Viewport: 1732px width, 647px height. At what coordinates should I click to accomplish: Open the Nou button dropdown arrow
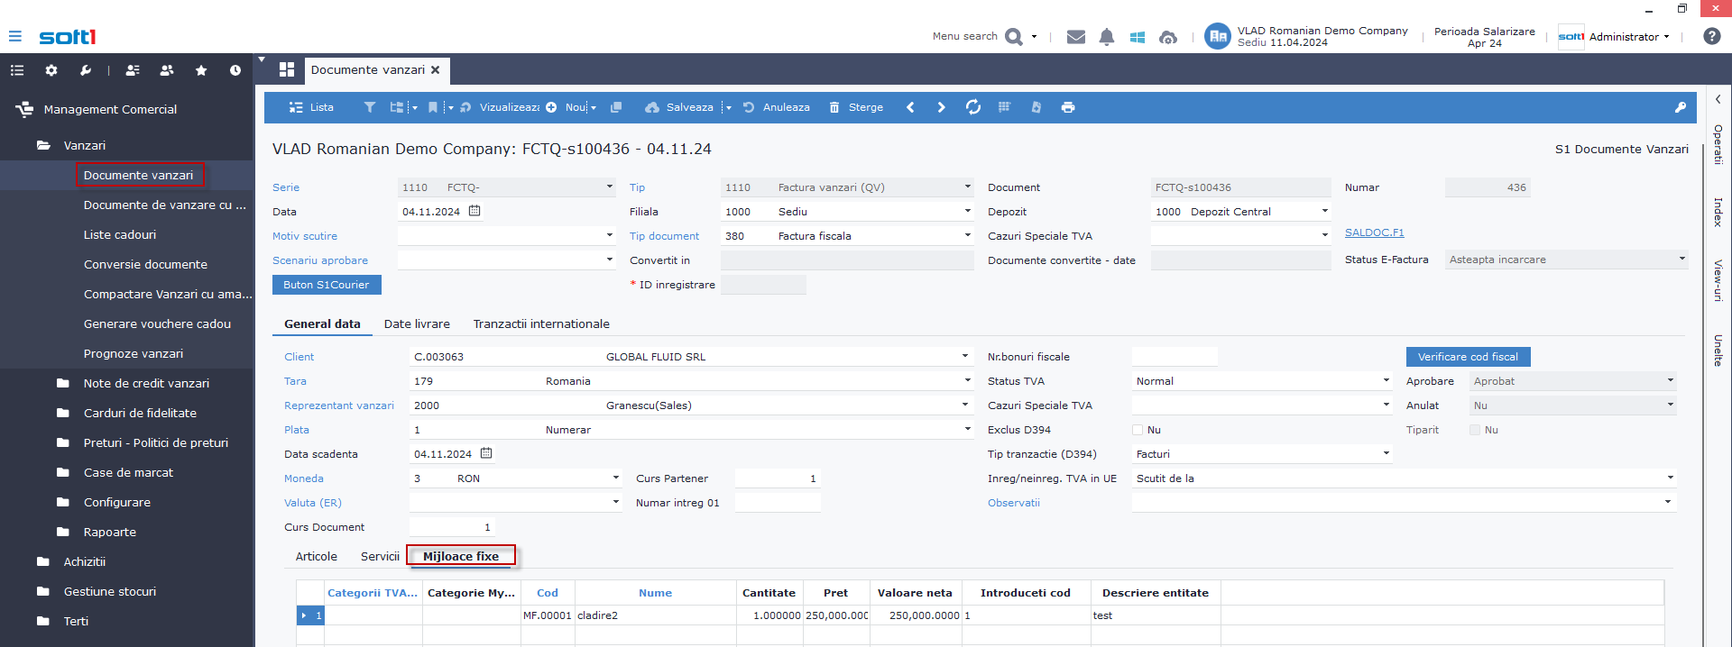(594, 108)
